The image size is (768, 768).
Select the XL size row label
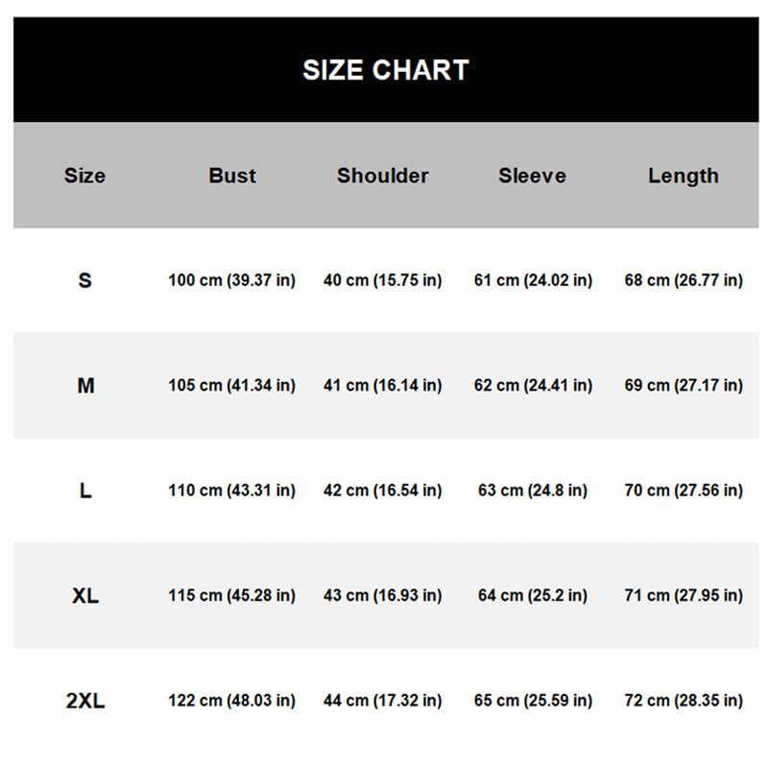84,596
